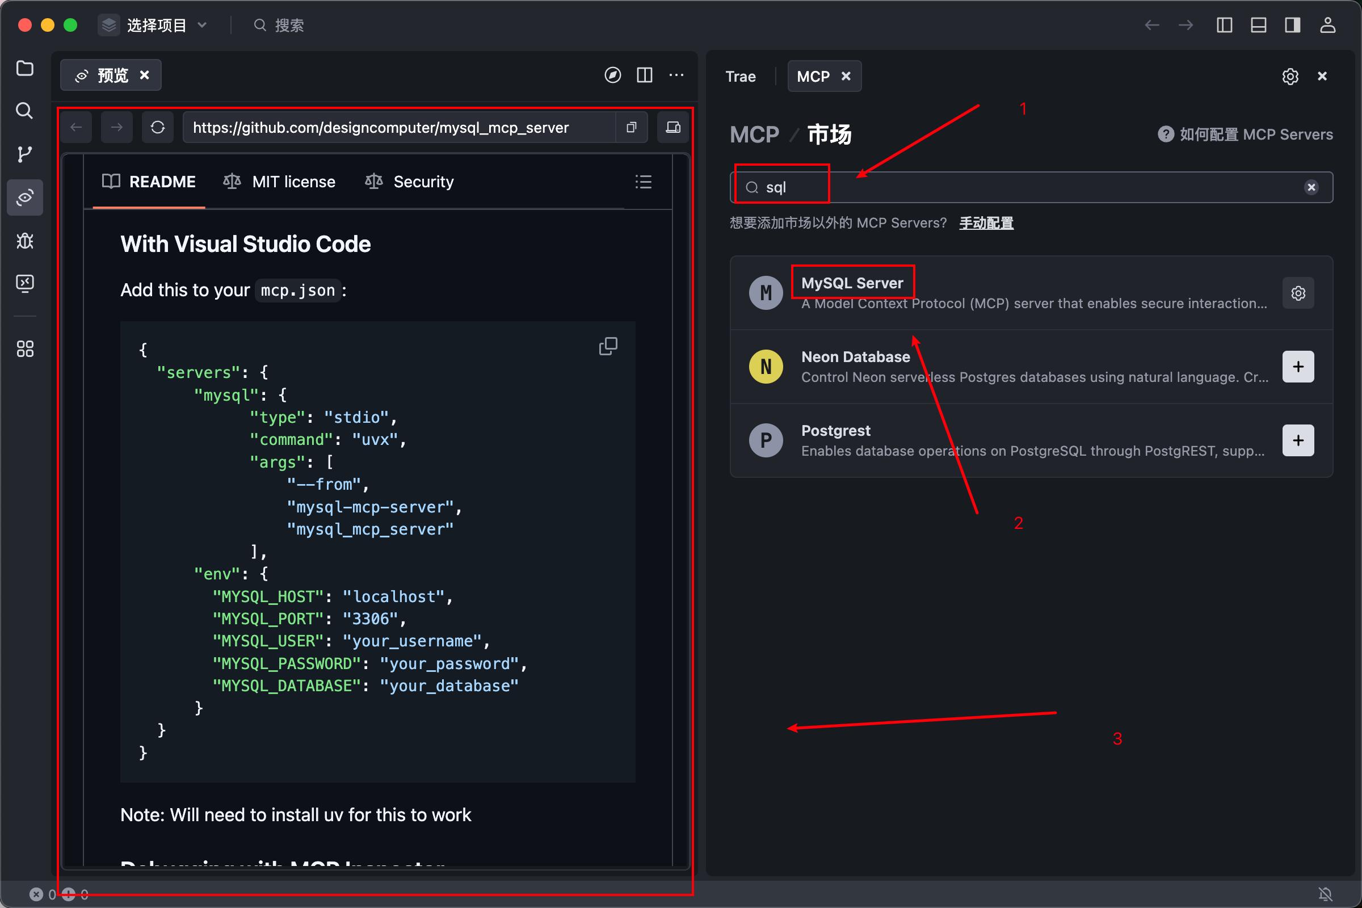Open the Debug bug icon in sidebar
1362x908 pixels.
pos(24,240)
